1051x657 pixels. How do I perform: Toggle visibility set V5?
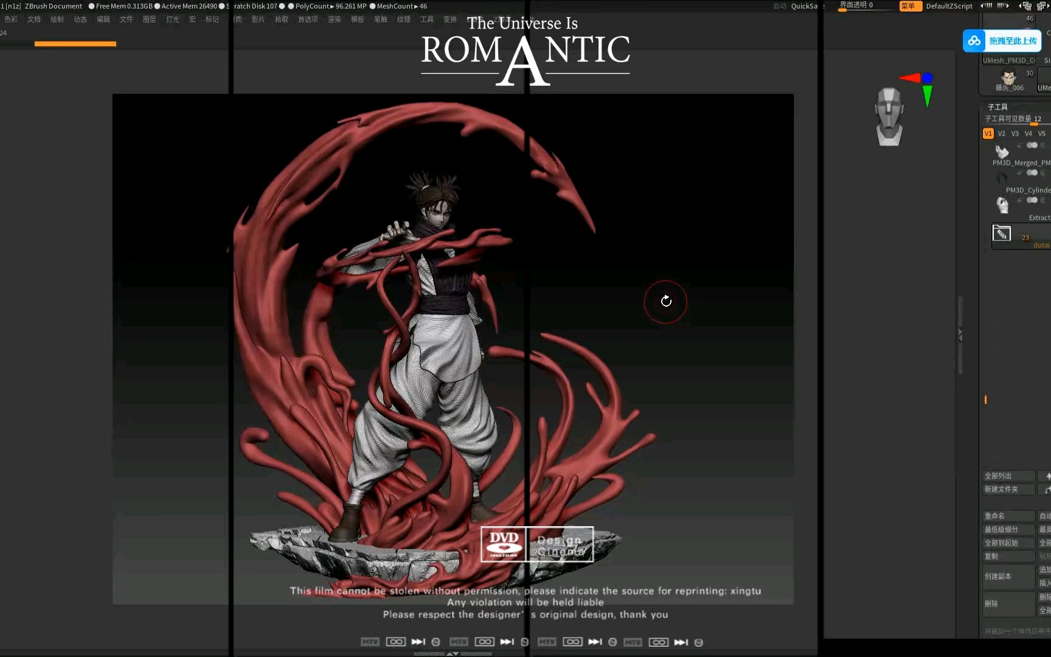click(1042, 134)
